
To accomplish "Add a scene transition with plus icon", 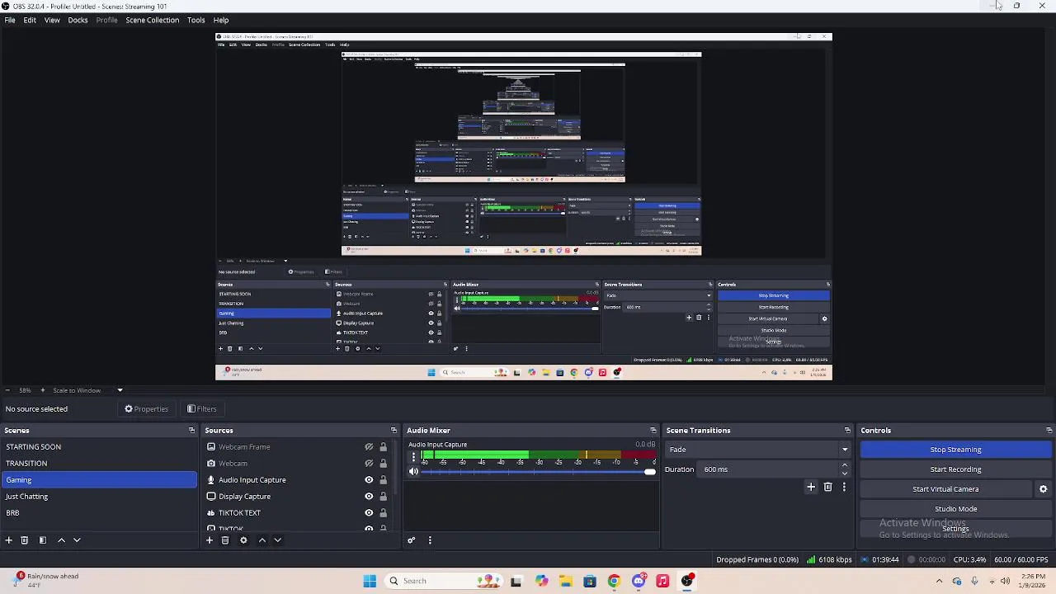I will click(x=811, y=488).
